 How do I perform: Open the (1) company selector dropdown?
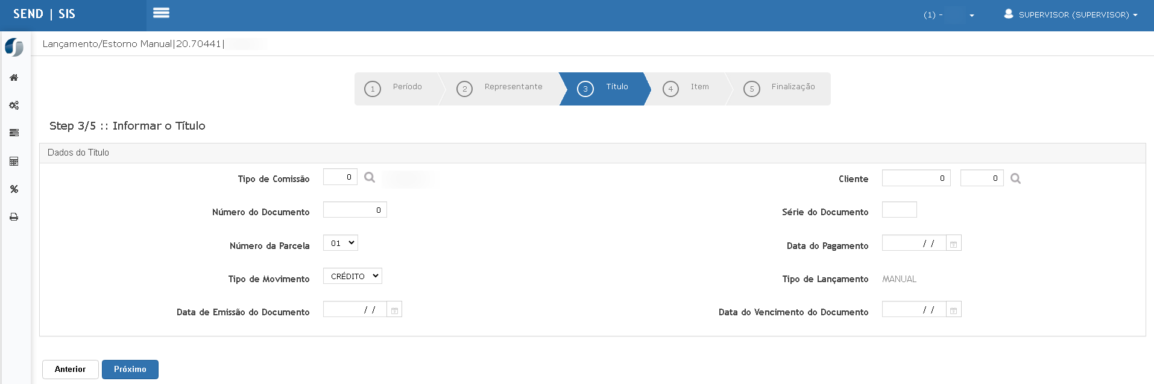click(949, 15)
